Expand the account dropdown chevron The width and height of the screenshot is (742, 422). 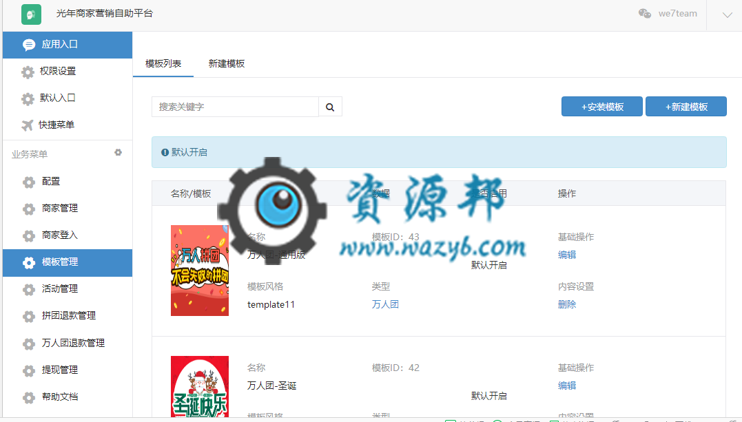click(x=728, y=15)
